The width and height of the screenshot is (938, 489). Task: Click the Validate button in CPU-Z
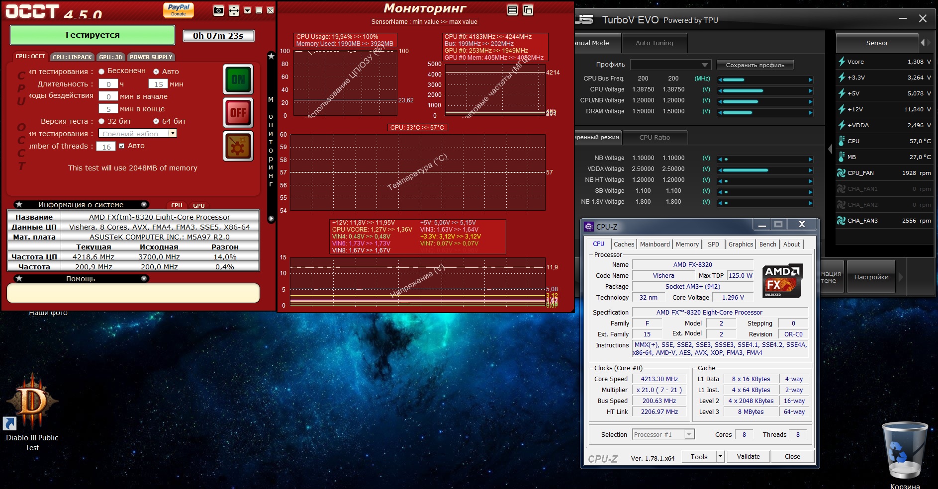pyautogui.click(x=748, y=456)
